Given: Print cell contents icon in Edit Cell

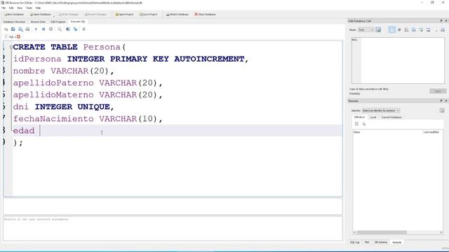Looking at the screenshot, I should [x=443, y=29].
